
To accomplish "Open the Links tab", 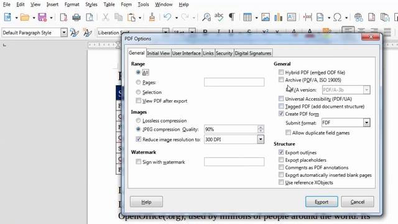I will pos(208,53).
